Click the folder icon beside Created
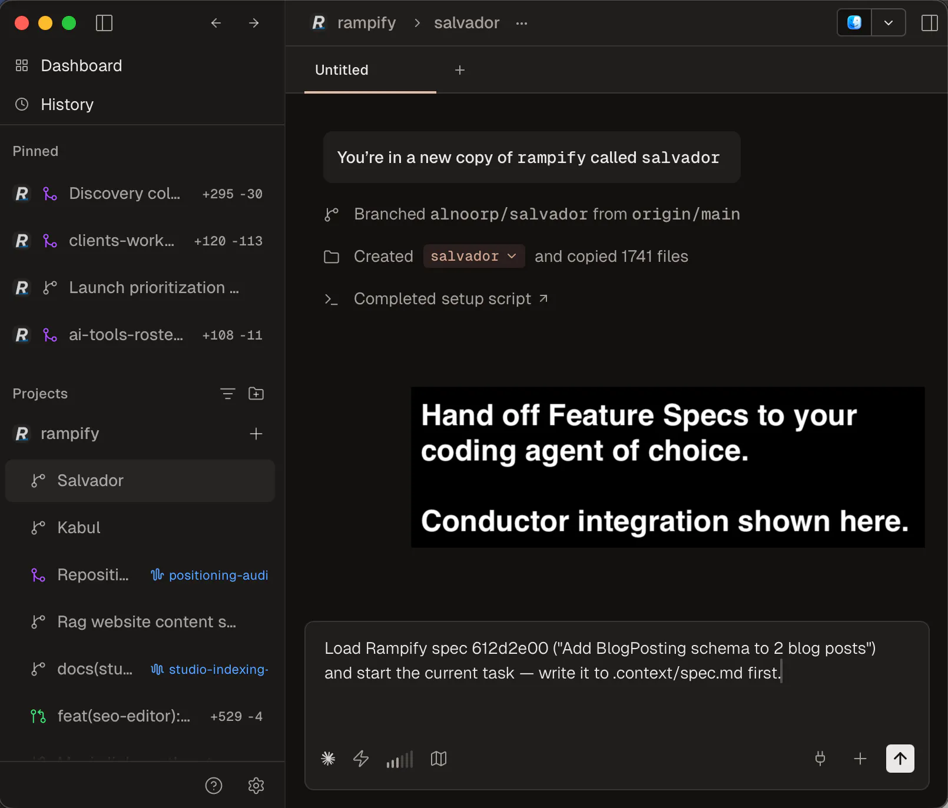The image size is (948, 808). coord(332,257)
